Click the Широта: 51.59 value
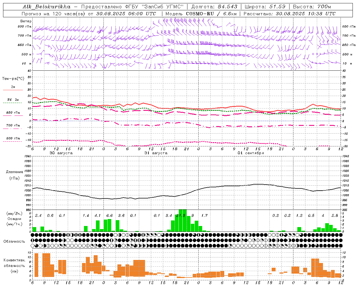Screen dimensions: 357x285 (265, 6)
